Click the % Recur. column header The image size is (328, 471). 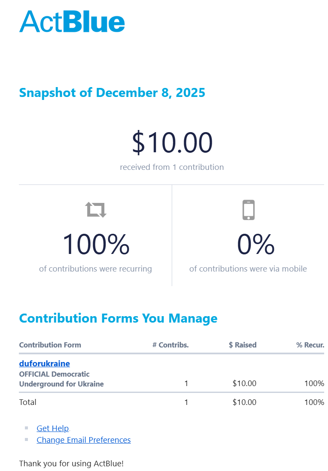[x=310, y=345]
